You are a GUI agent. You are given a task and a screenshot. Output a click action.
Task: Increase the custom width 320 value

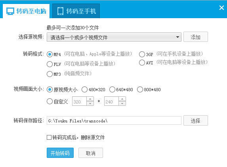coord(90,99)
